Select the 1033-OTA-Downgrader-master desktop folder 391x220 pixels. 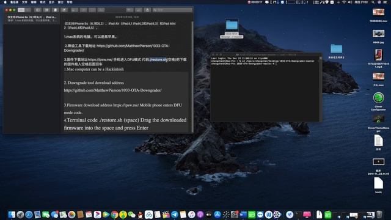(x=232, y=28)
